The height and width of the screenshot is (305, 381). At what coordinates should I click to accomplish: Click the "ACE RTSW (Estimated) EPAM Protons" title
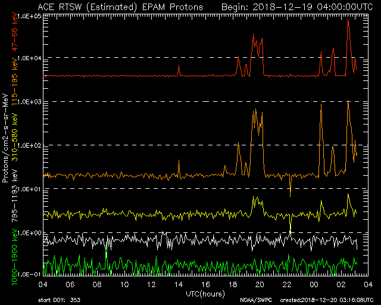120,7
